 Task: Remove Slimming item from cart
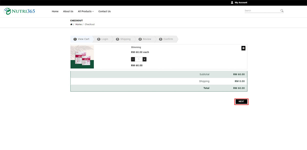tap(243, 48)
